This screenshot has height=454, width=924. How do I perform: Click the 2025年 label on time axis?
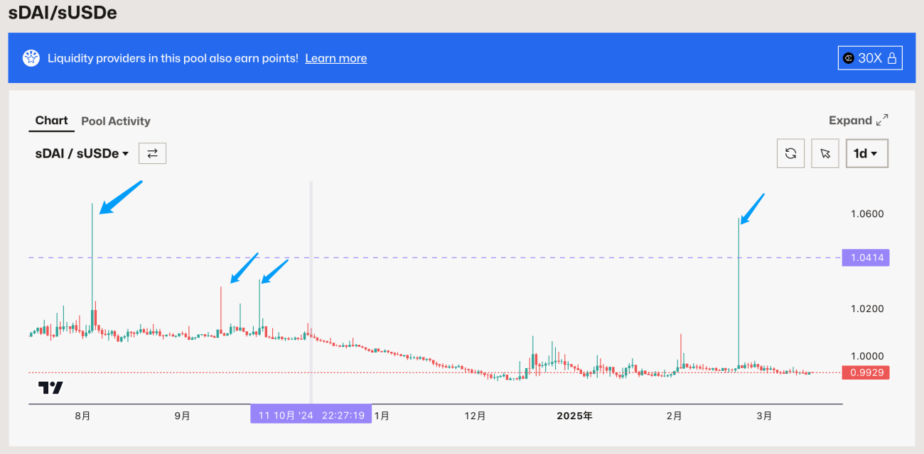coord(574,416)
